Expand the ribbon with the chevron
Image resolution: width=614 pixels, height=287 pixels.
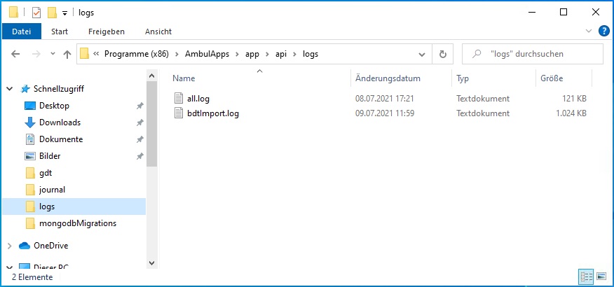(589, 31)
